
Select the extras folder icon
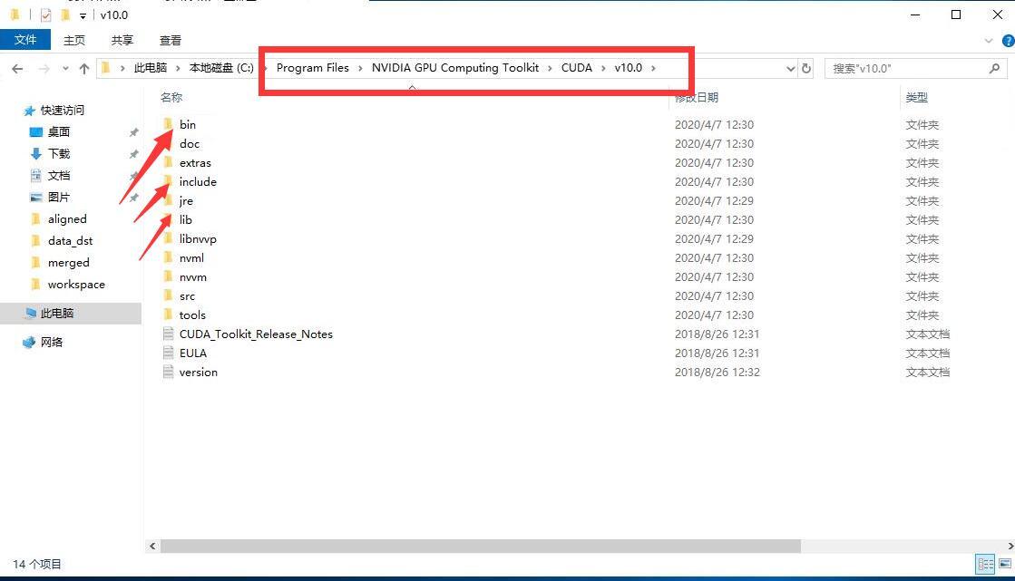click(169, 161)
